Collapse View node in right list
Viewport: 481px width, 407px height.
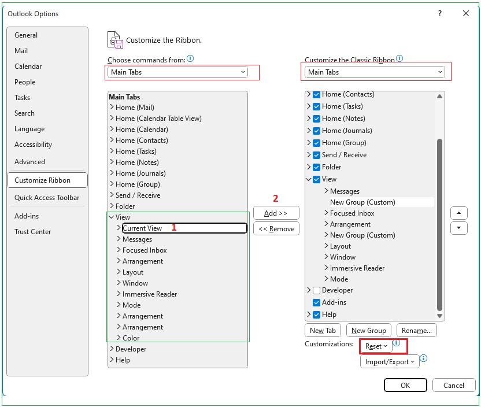(309, 179)
